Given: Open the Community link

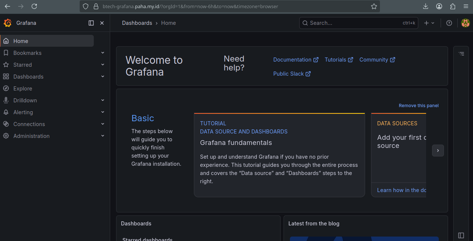Looking at the screenshot, I should (377, 60).
